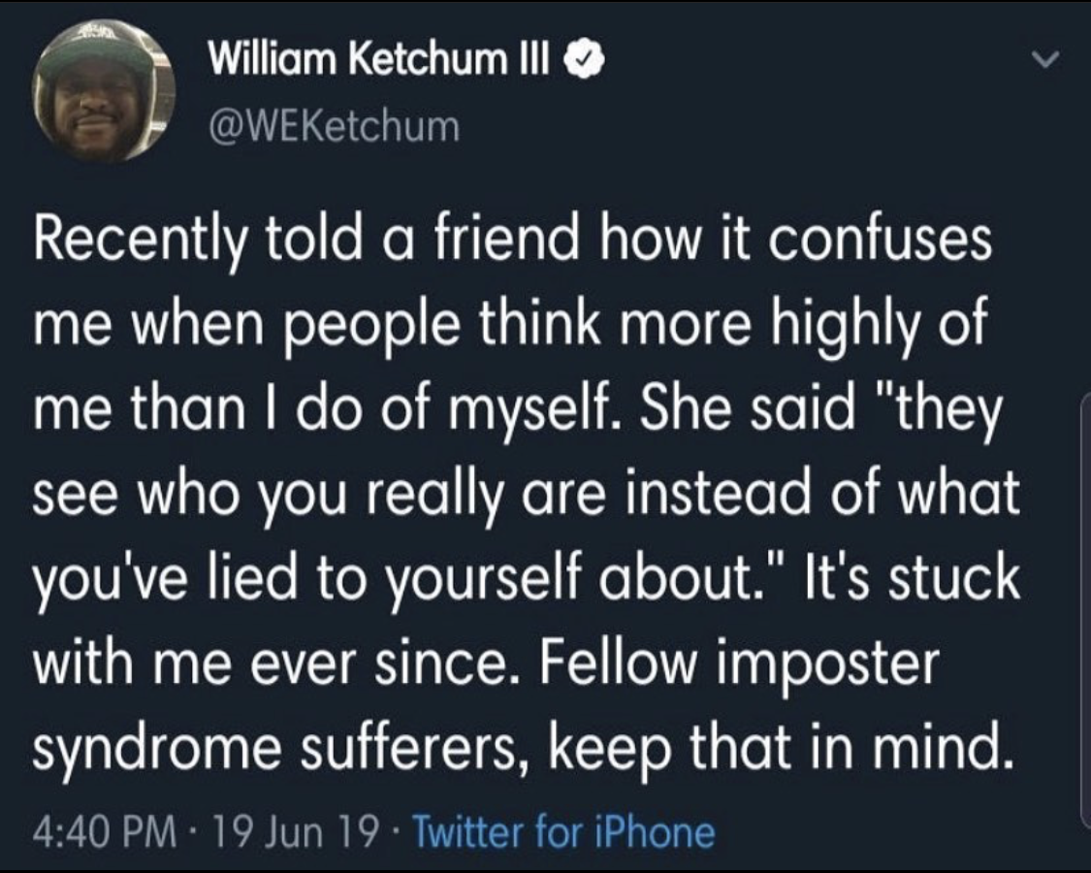The width and height of the screenshot is (1091, 873).
Task: Click the blue verified badge icon
Action: pos(589,61)
